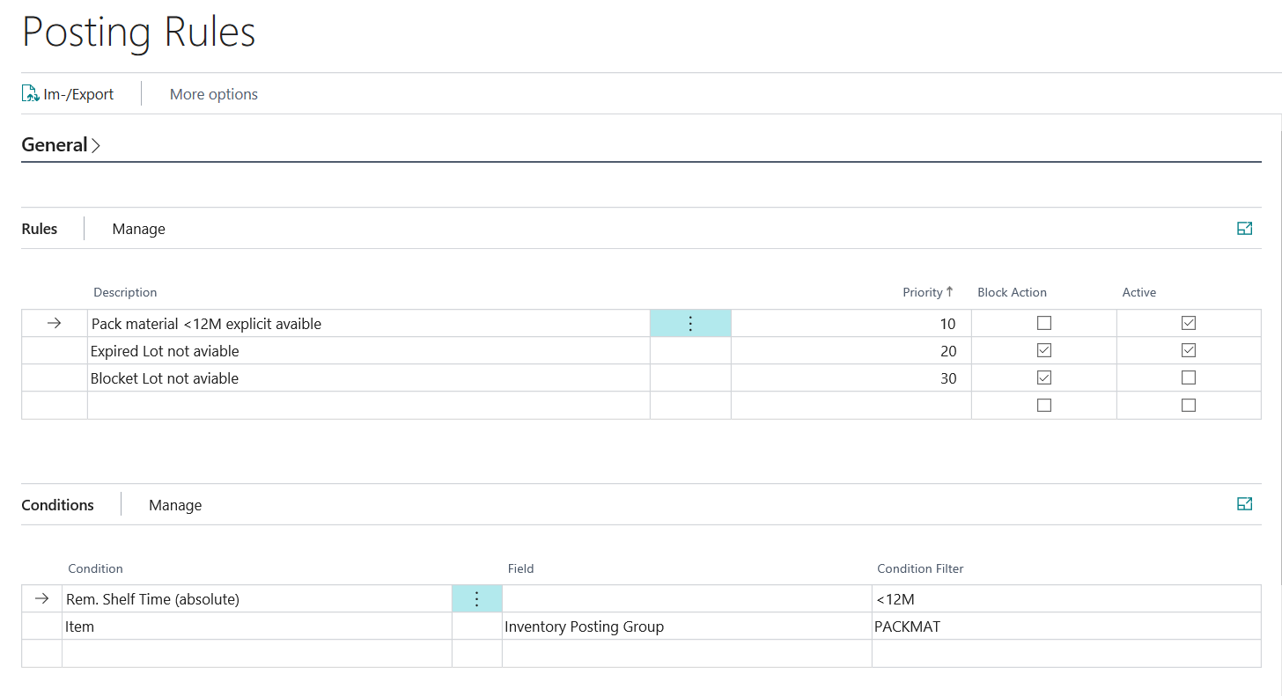Click the Im-/Export icon
The image size is (1282, 696).
click(x=31, y=94)
